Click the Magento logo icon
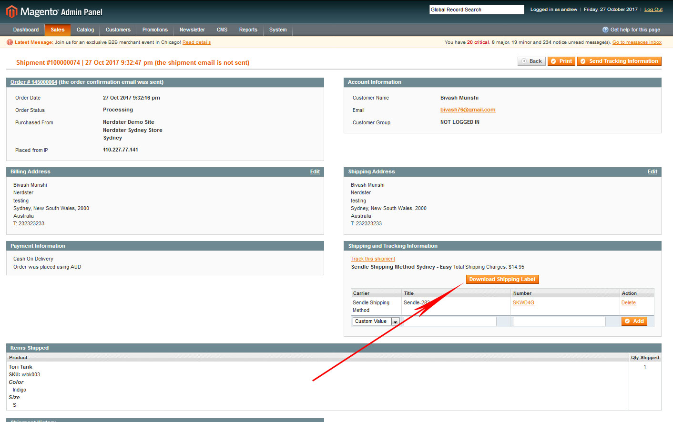This screenshot has height=422, width=673. tap(11, 11)
